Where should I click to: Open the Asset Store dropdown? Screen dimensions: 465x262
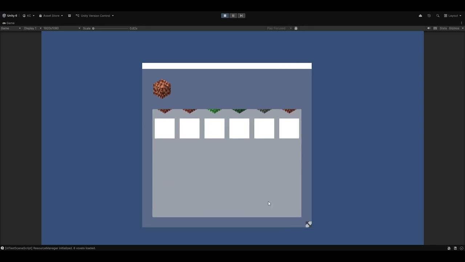pyautogui.click(x=51, y=16)
